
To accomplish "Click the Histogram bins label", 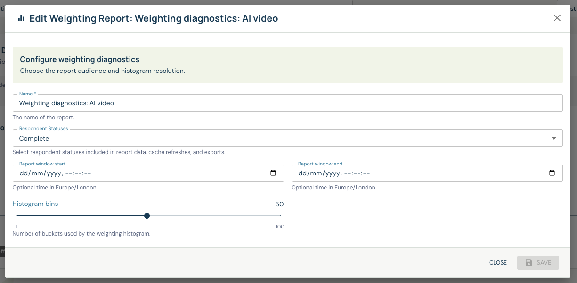I will click(35, 204).
